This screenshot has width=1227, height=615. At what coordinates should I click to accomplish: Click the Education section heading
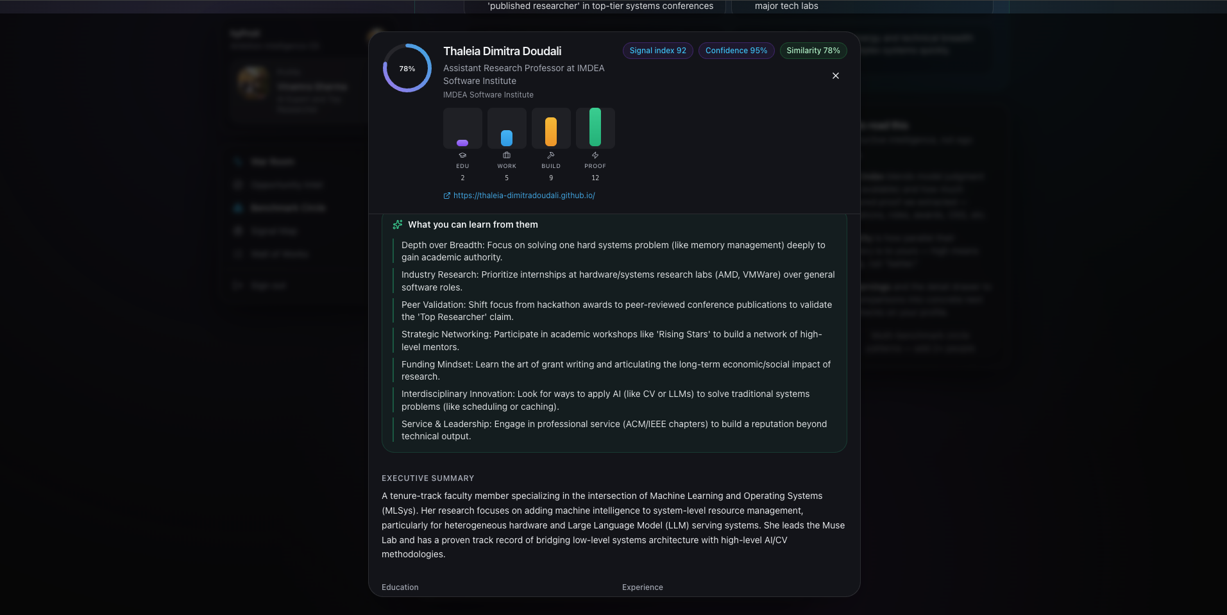click(x=400, y=587)
